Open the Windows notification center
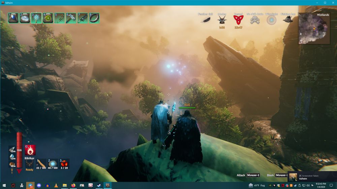Screen dimensions: 337x189 (331, 185)
